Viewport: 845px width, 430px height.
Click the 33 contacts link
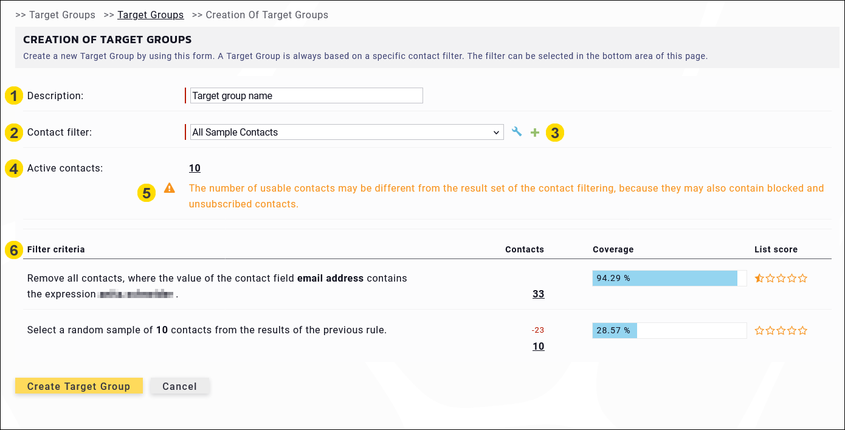(538, 294)
